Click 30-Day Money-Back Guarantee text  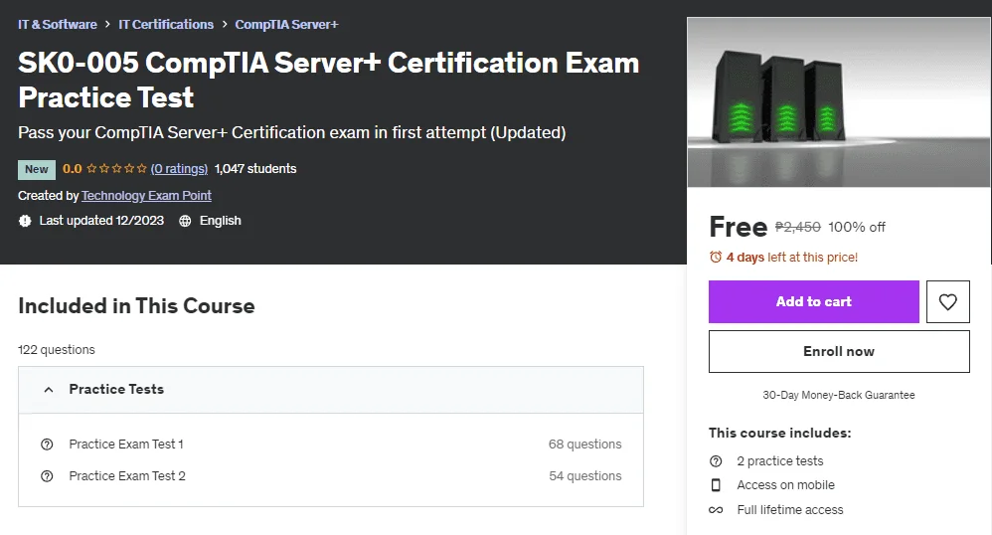pos(839,395)
